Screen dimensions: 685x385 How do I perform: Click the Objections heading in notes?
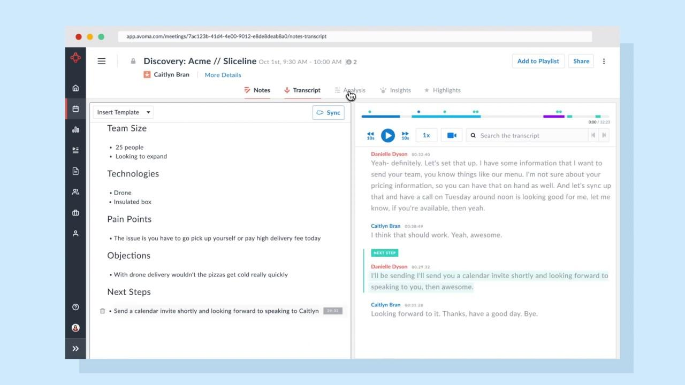point(128,256)
